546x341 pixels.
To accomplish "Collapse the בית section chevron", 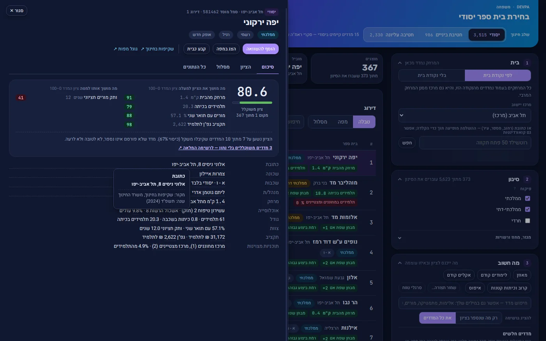I will tap(400, 63).
